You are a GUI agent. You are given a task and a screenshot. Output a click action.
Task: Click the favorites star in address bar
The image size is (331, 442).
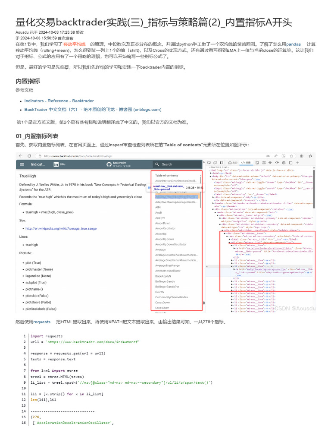tap(291, 156)
